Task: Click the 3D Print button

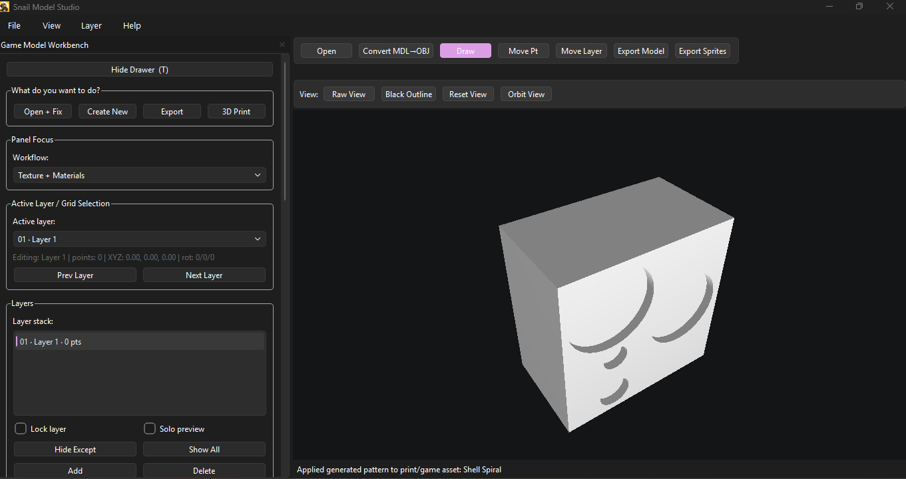Action: [236, 111]
